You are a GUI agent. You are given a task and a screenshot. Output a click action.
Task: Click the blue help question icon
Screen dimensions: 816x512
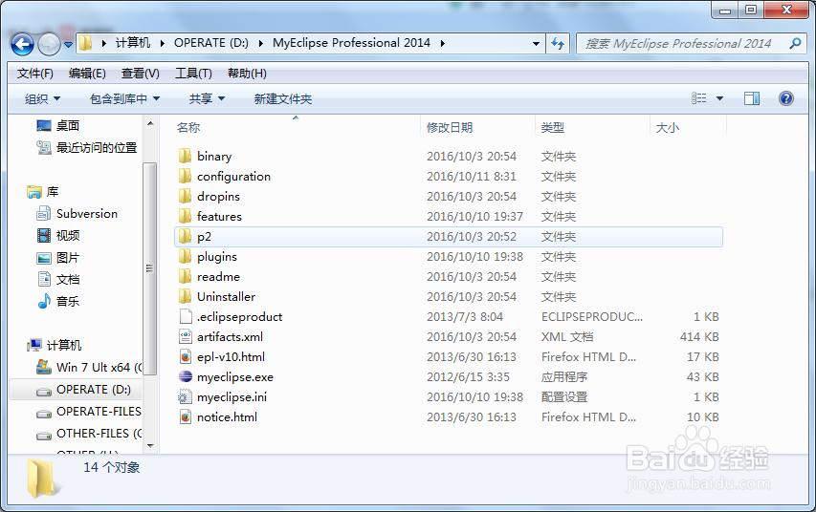[785, 98]
